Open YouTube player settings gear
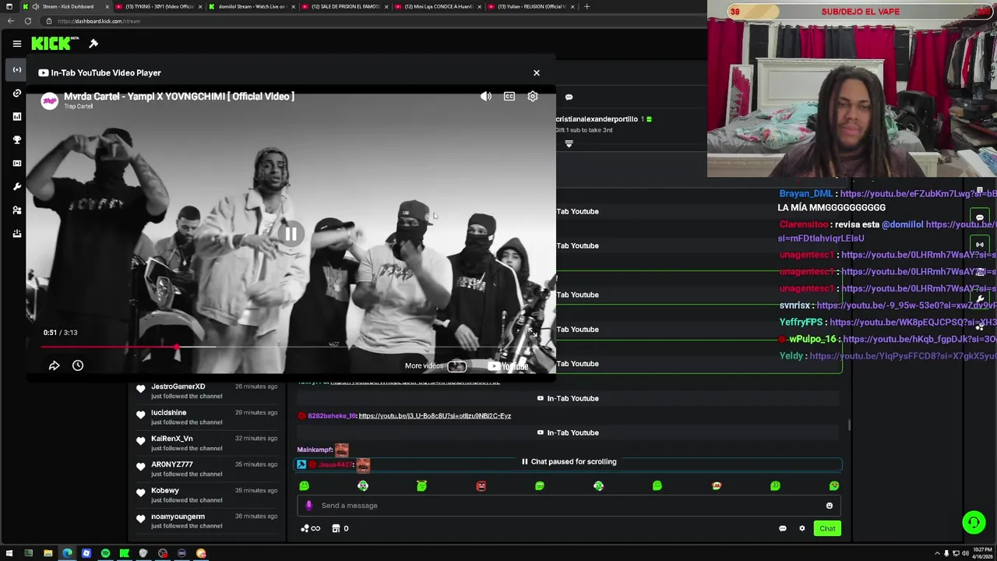Image resolution: width=997 pixels, height=561 pixels. (533, 97)
